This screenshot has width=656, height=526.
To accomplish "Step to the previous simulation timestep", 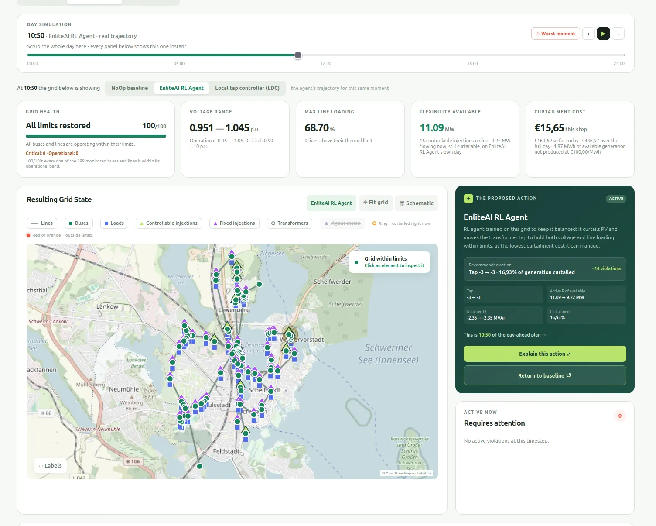I will [588, 34].
